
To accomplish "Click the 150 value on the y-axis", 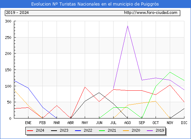I will pyautogui.click(x=8, y=70).
